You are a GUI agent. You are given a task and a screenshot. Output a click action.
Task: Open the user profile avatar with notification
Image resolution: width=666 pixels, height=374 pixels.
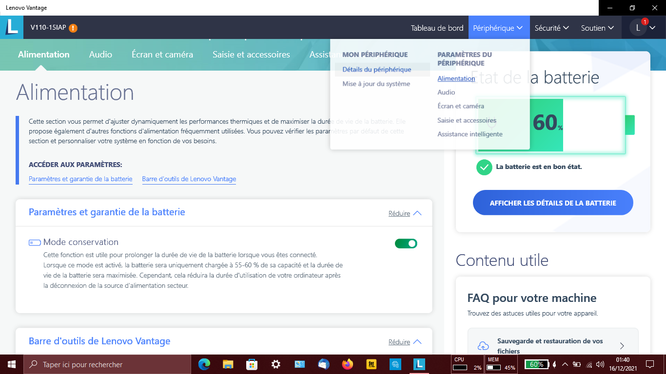tap(638, 28)
